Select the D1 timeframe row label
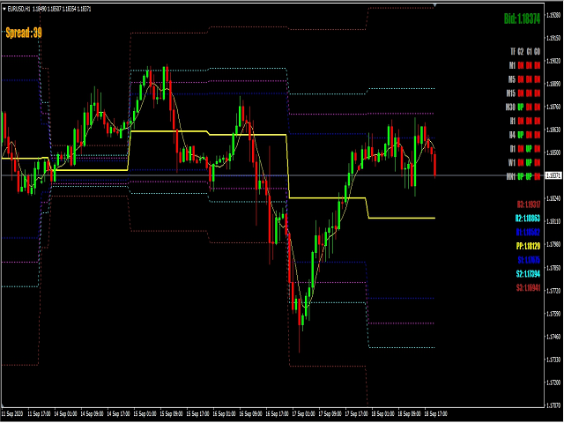564x423 pixels. pyautogui.click(x=513, y=149)
